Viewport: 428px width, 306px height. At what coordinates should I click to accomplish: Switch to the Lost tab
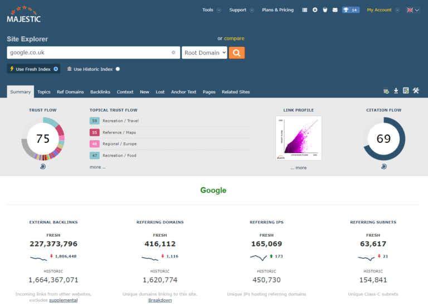pos(160,92)
